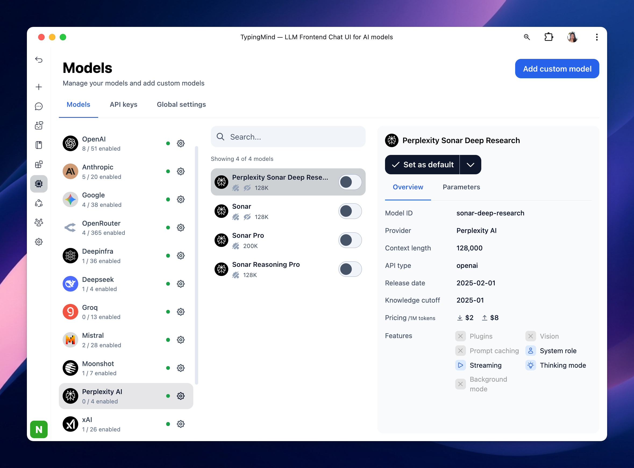The image size is (634, 468).
Task: Open the Global settings tab
Action: [x=181, y=105]
